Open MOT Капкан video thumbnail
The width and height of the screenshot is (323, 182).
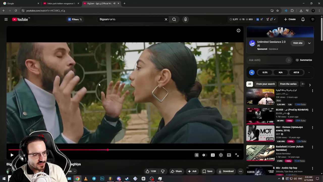click(x=260, y=133)
